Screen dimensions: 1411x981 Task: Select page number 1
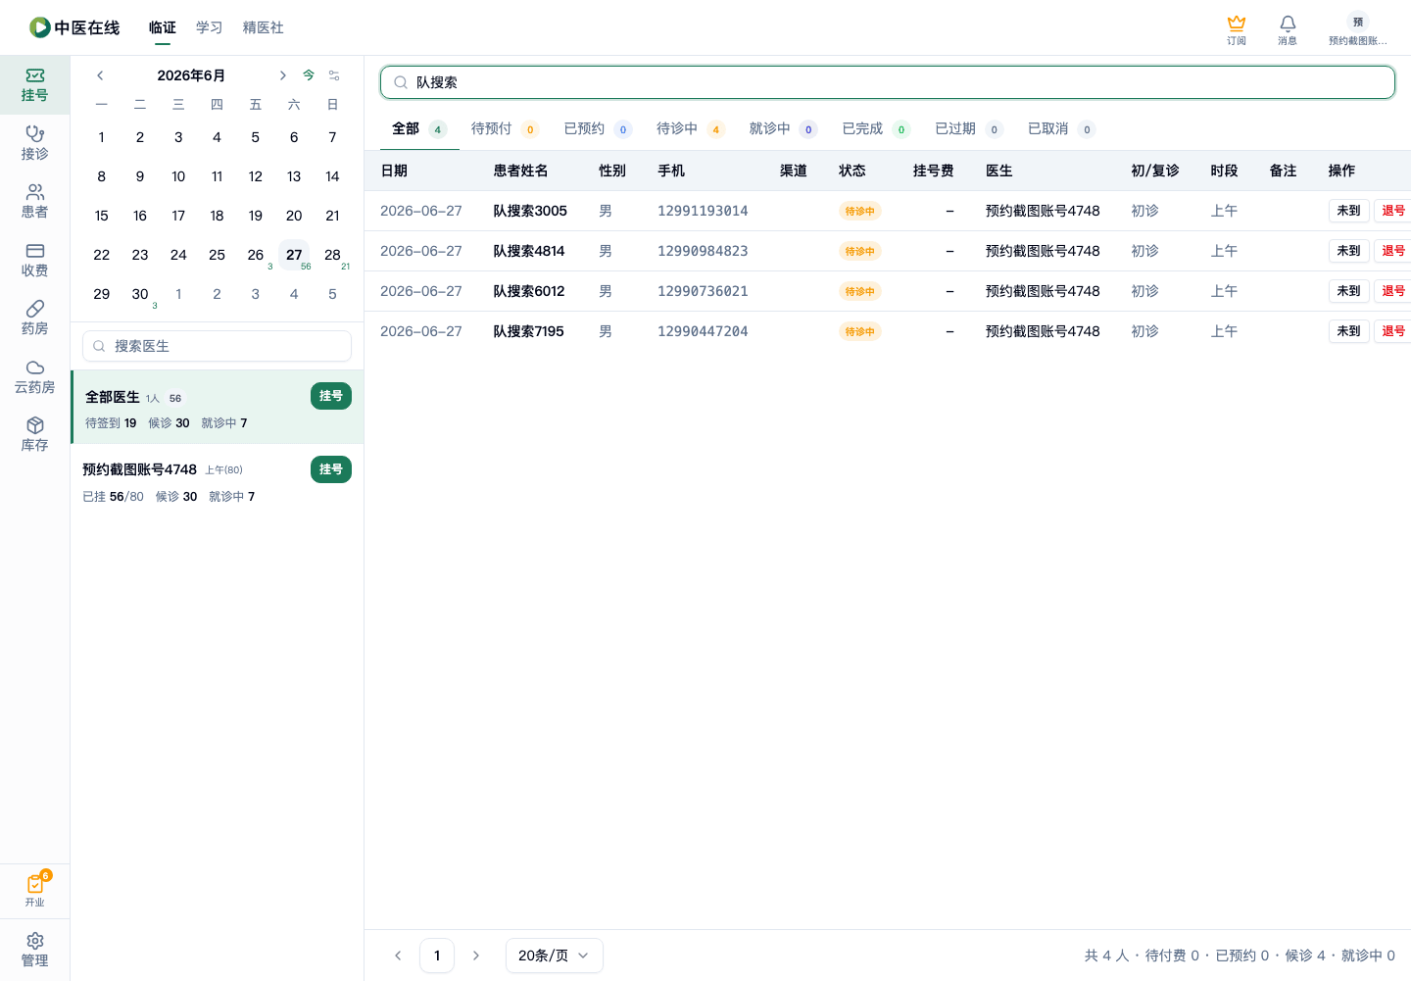(437, 956)
